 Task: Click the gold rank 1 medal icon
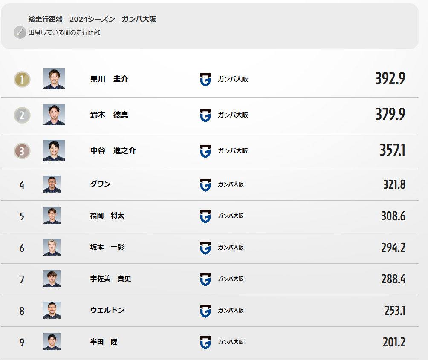point(22,79)
